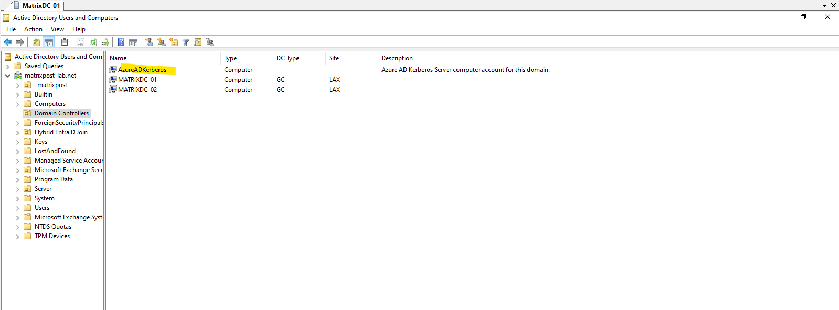Click the Back arrow in toolbar
Screen dimensions: 839x310
pos(8,42)
